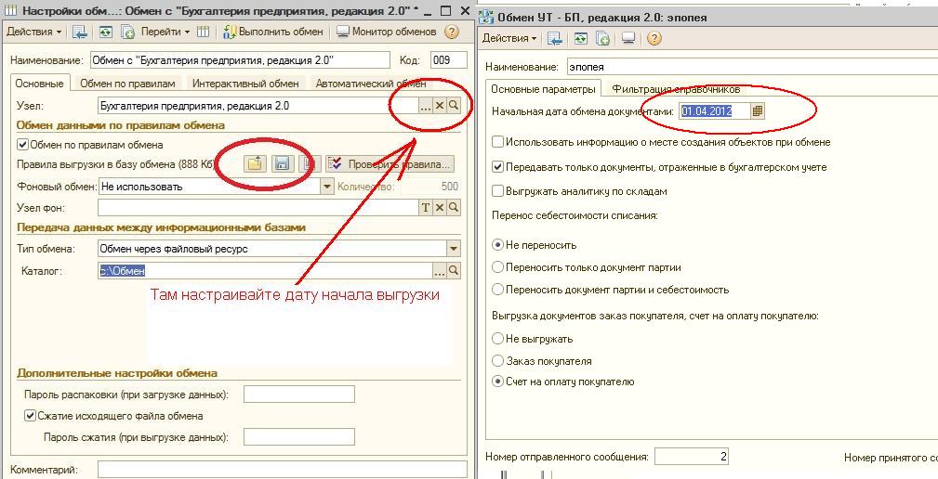Save exchange rules to file (diskette icon)
938x479 pixels.
tap(282, 163)
